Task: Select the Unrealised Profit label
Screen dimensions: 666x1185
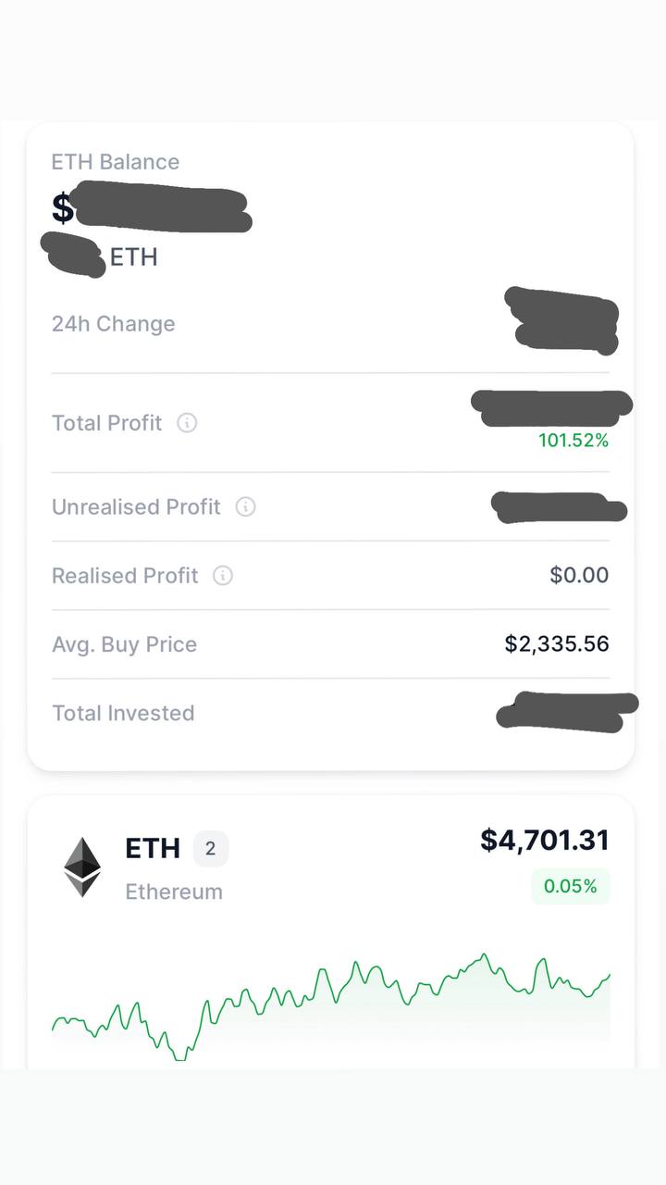Action: 136,507
